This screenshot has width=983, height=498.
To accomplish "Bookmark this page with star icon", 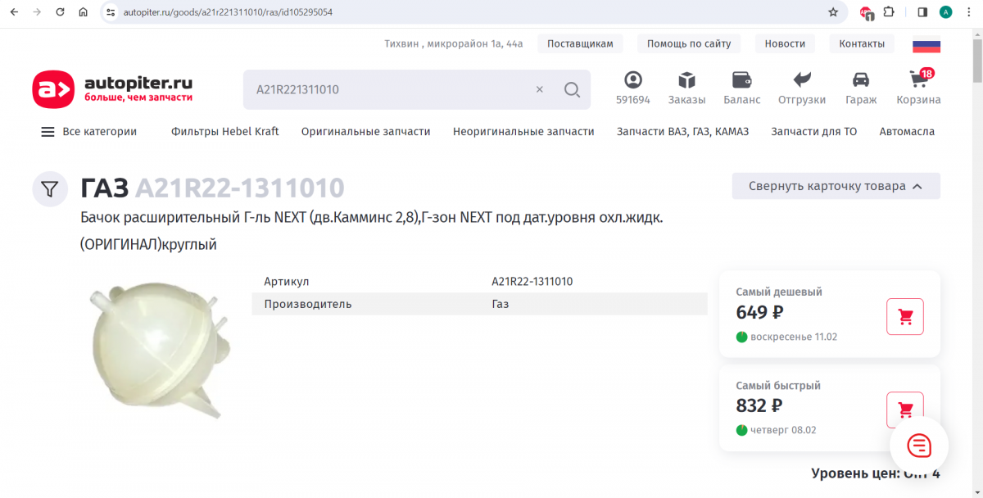I will [x=833, y=12].
